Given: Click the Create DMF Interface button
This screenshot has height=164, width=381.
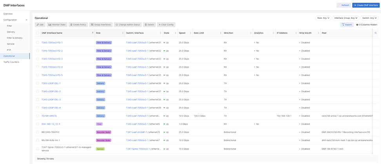Looking at the screenshot, I should click(366, 5).
